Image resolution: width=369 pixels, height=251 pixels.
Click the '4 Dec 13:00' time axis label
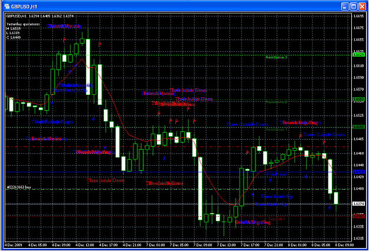click(84, 245)
